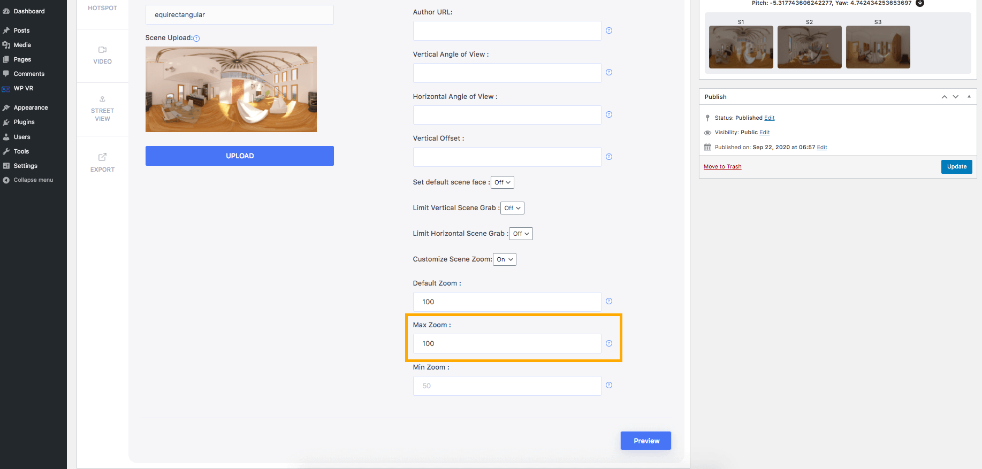Image resolution: width=982 pixels, height=469 pixels.
Task: Click the Posts pin icon
Action: click(6, 30)
